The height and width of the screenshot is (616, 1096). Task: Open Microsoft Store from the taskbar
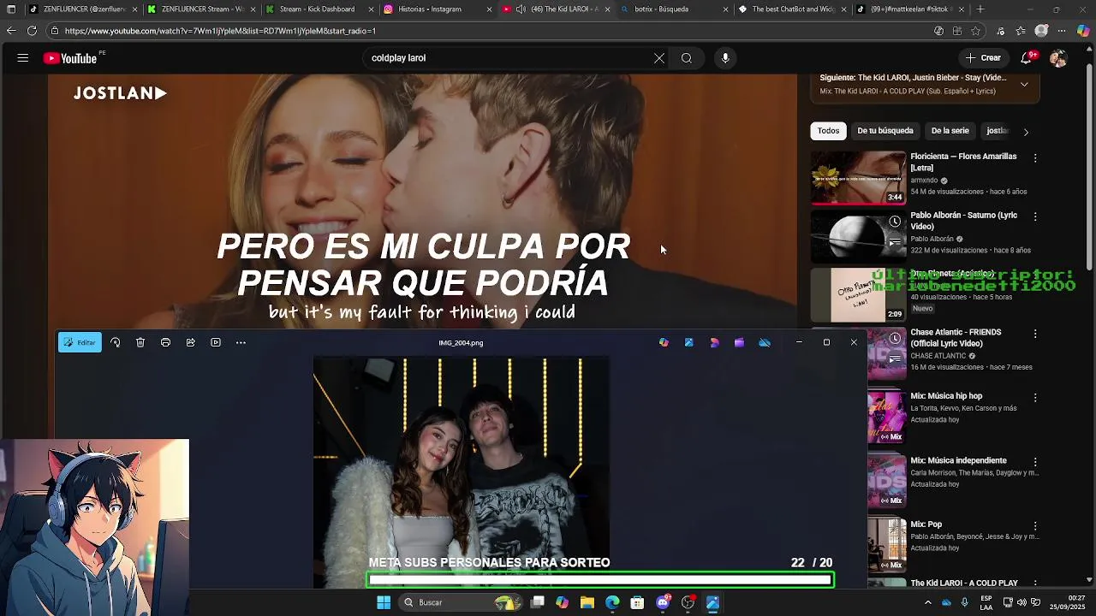pyautogui.click(x=637, y=602)
